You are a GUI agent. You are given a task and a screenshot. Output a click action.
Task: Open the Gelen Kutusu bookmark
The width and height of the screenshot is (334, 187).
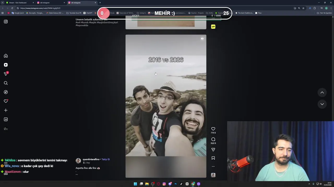[x=55, y=13]
